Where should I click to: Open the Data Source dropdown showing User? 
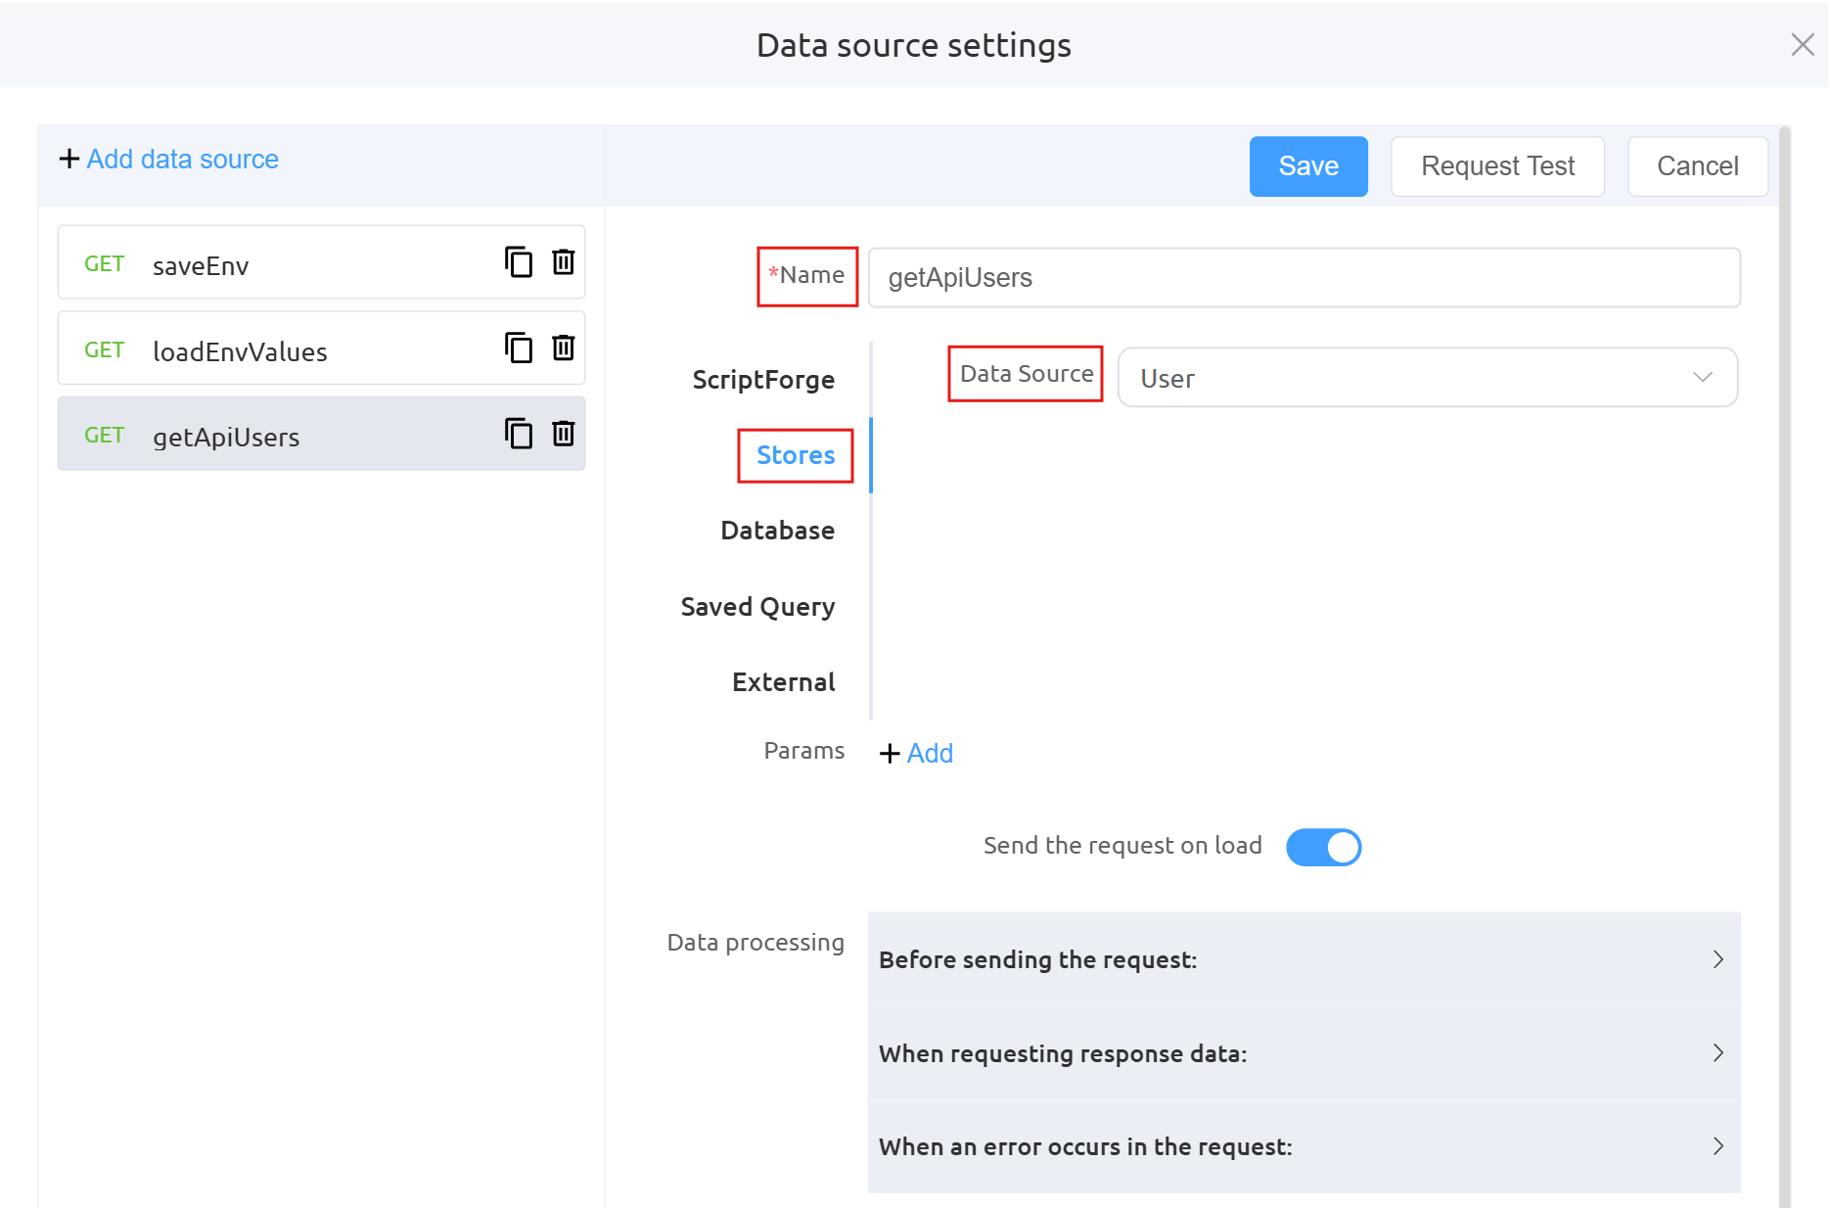click(x=1427, y=378)
